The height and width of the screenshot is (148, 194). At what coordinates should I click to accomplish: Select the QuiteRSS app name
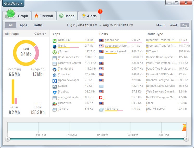(x=64, y=40)
